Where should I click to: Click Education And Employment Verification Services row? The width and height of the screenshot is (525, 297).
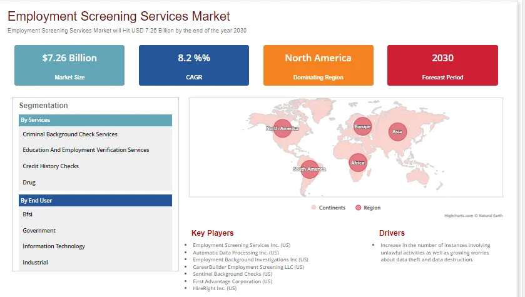[x=95, y=150]
